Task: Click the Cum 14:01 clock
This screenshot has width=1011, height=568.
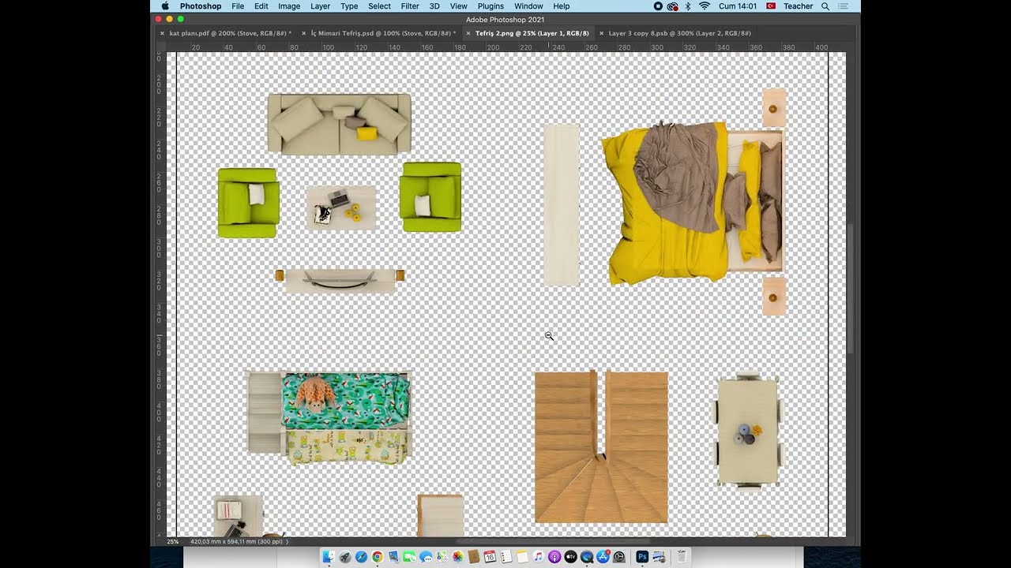Action: pyautogui.click(x=738, y=6)
